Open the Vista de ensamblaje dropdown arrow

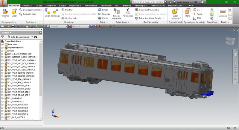32,37
